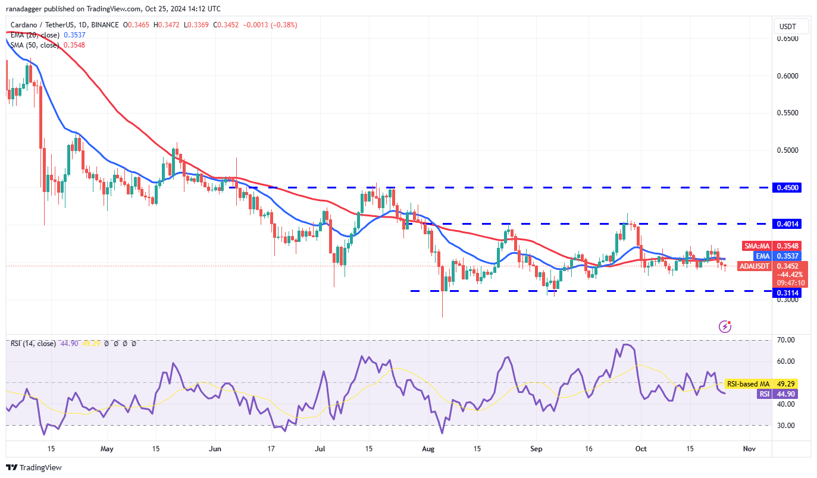The width and height of the screenshot is (817, 478).
Task: Click the Nov date on time axis
Action: coord(749,449)
